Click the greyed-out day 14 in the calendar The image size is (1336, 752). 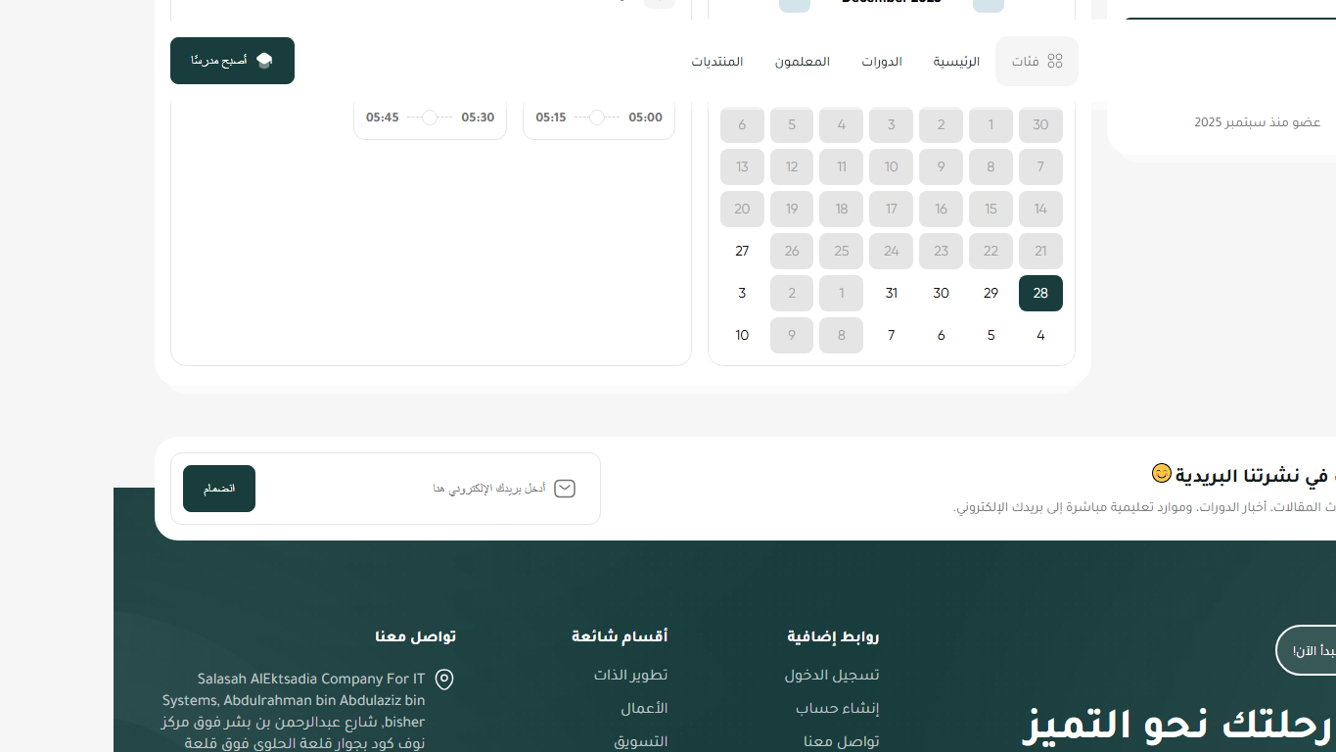[x=1040, y=209]
